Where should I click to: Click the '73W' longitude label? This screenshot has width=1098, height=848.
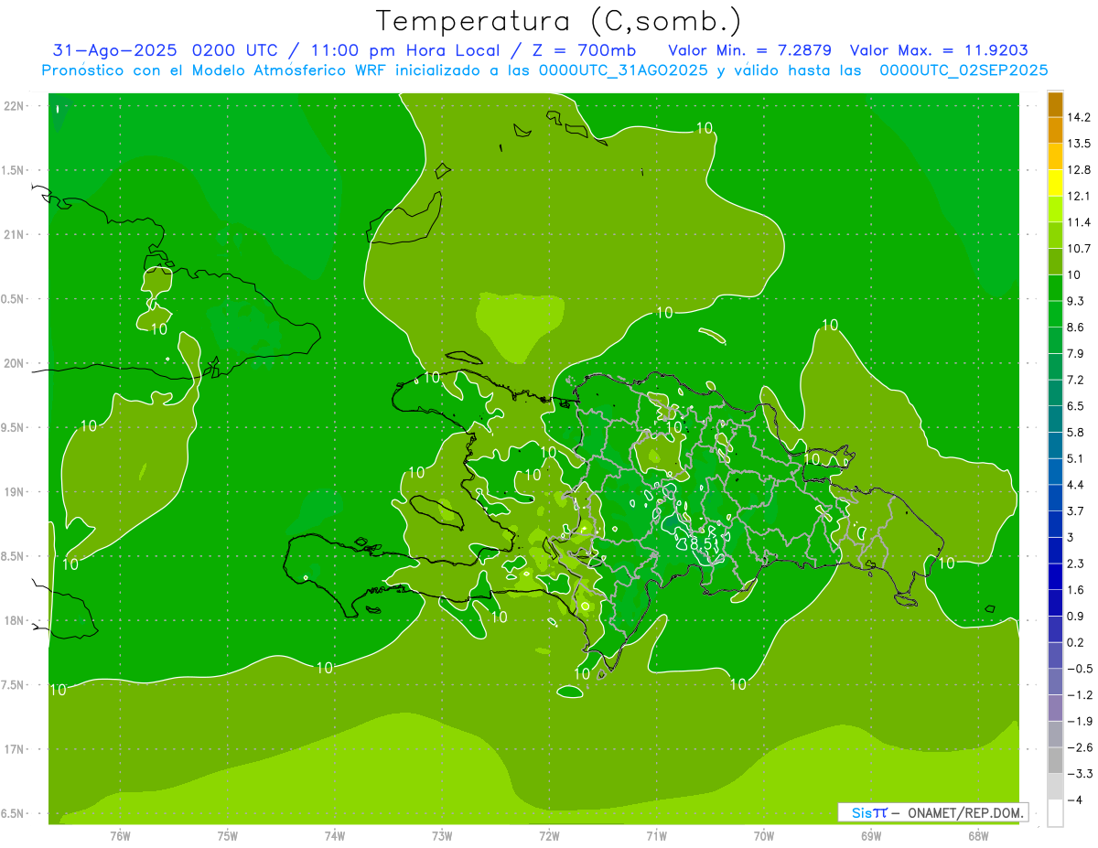[x=442, y=835]
